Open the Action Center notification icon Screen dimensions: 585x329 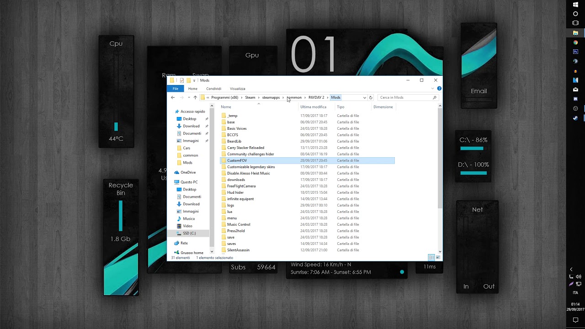[x=575, y=321]
